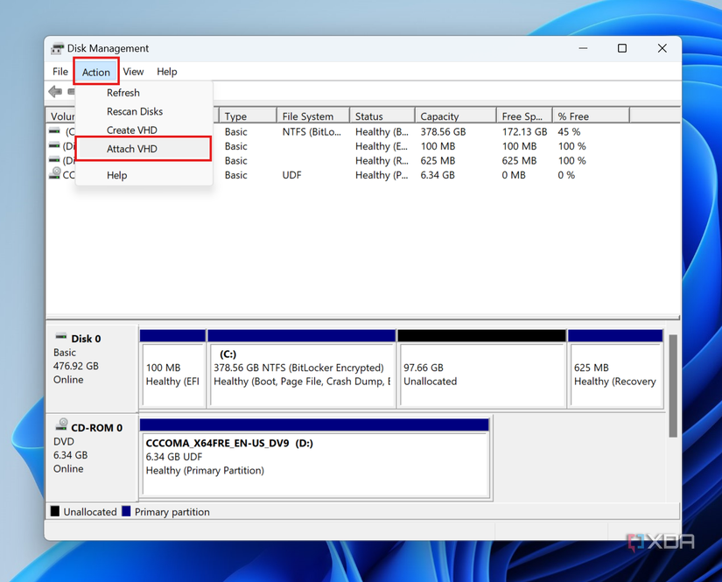Click the Disk Management icon in the title bar
Image resolution: width=722 pixels, height=582 pixels.
click(58, 48)
